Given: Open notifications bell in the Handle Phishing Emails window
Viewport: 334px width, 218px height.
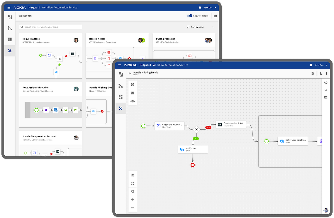Looking at the screenshot, I should pyautogui.click(x=311, y=65).
